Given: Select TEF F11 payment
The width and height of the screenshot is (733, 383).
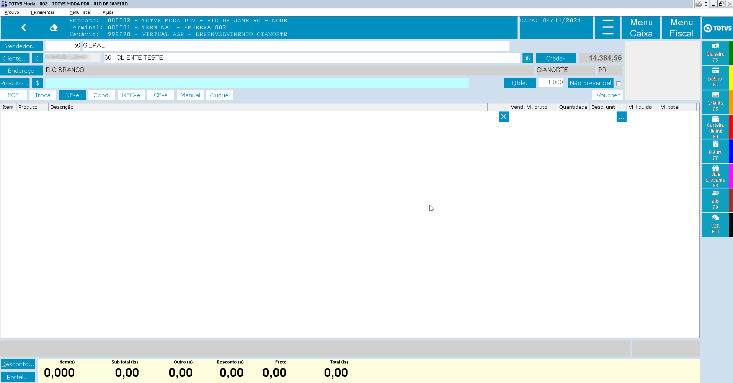Looking at the screenshot, I should (x=715, y=224).
